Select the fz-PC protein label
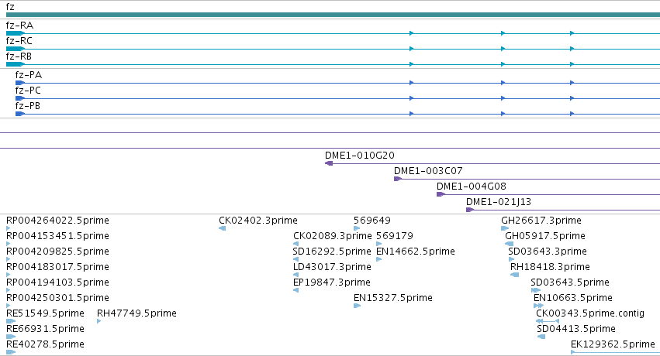The image size is (660, 356). point(28,91)
